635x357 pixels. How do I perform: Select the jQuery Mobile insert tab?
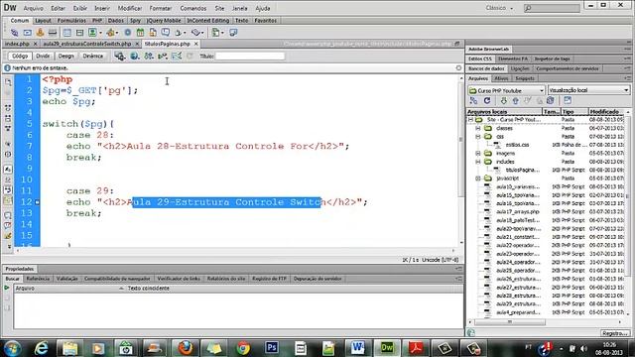(164, 20)
